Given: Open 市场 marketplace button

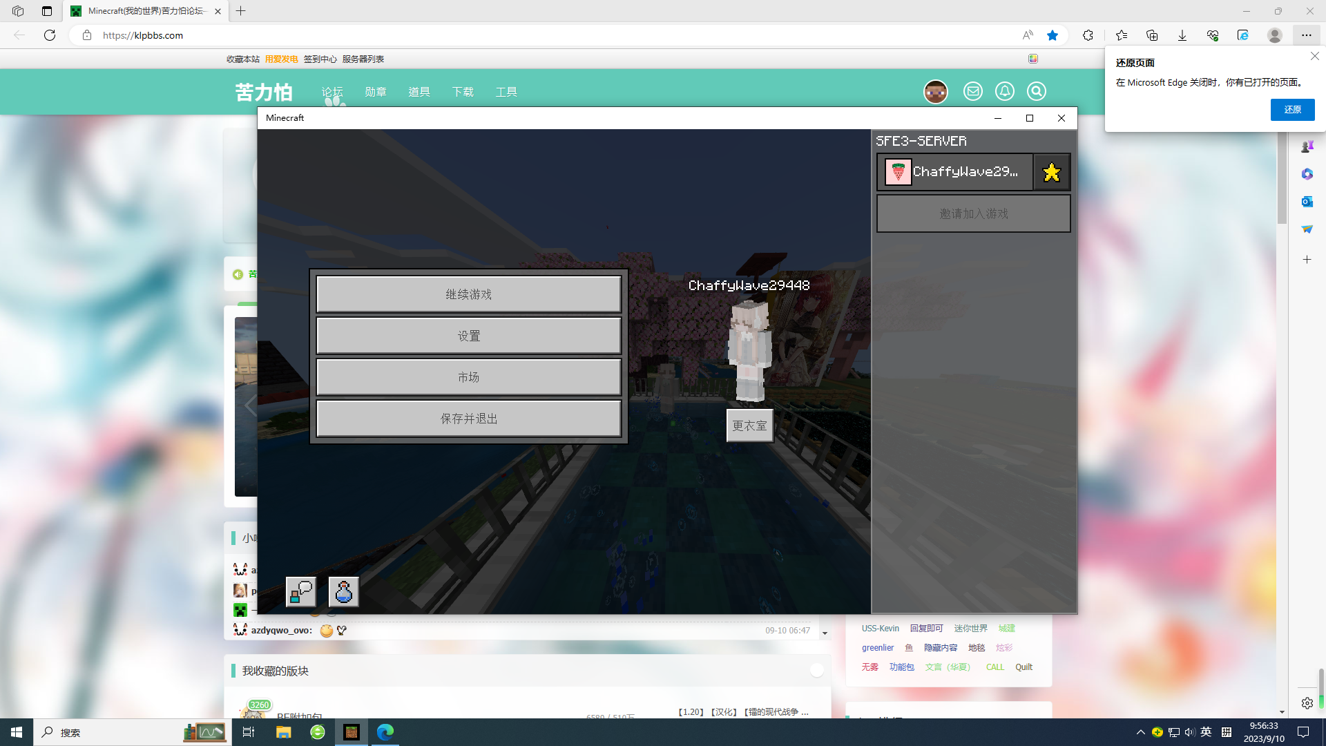Looking at the screenshot, I should [469, 377].
